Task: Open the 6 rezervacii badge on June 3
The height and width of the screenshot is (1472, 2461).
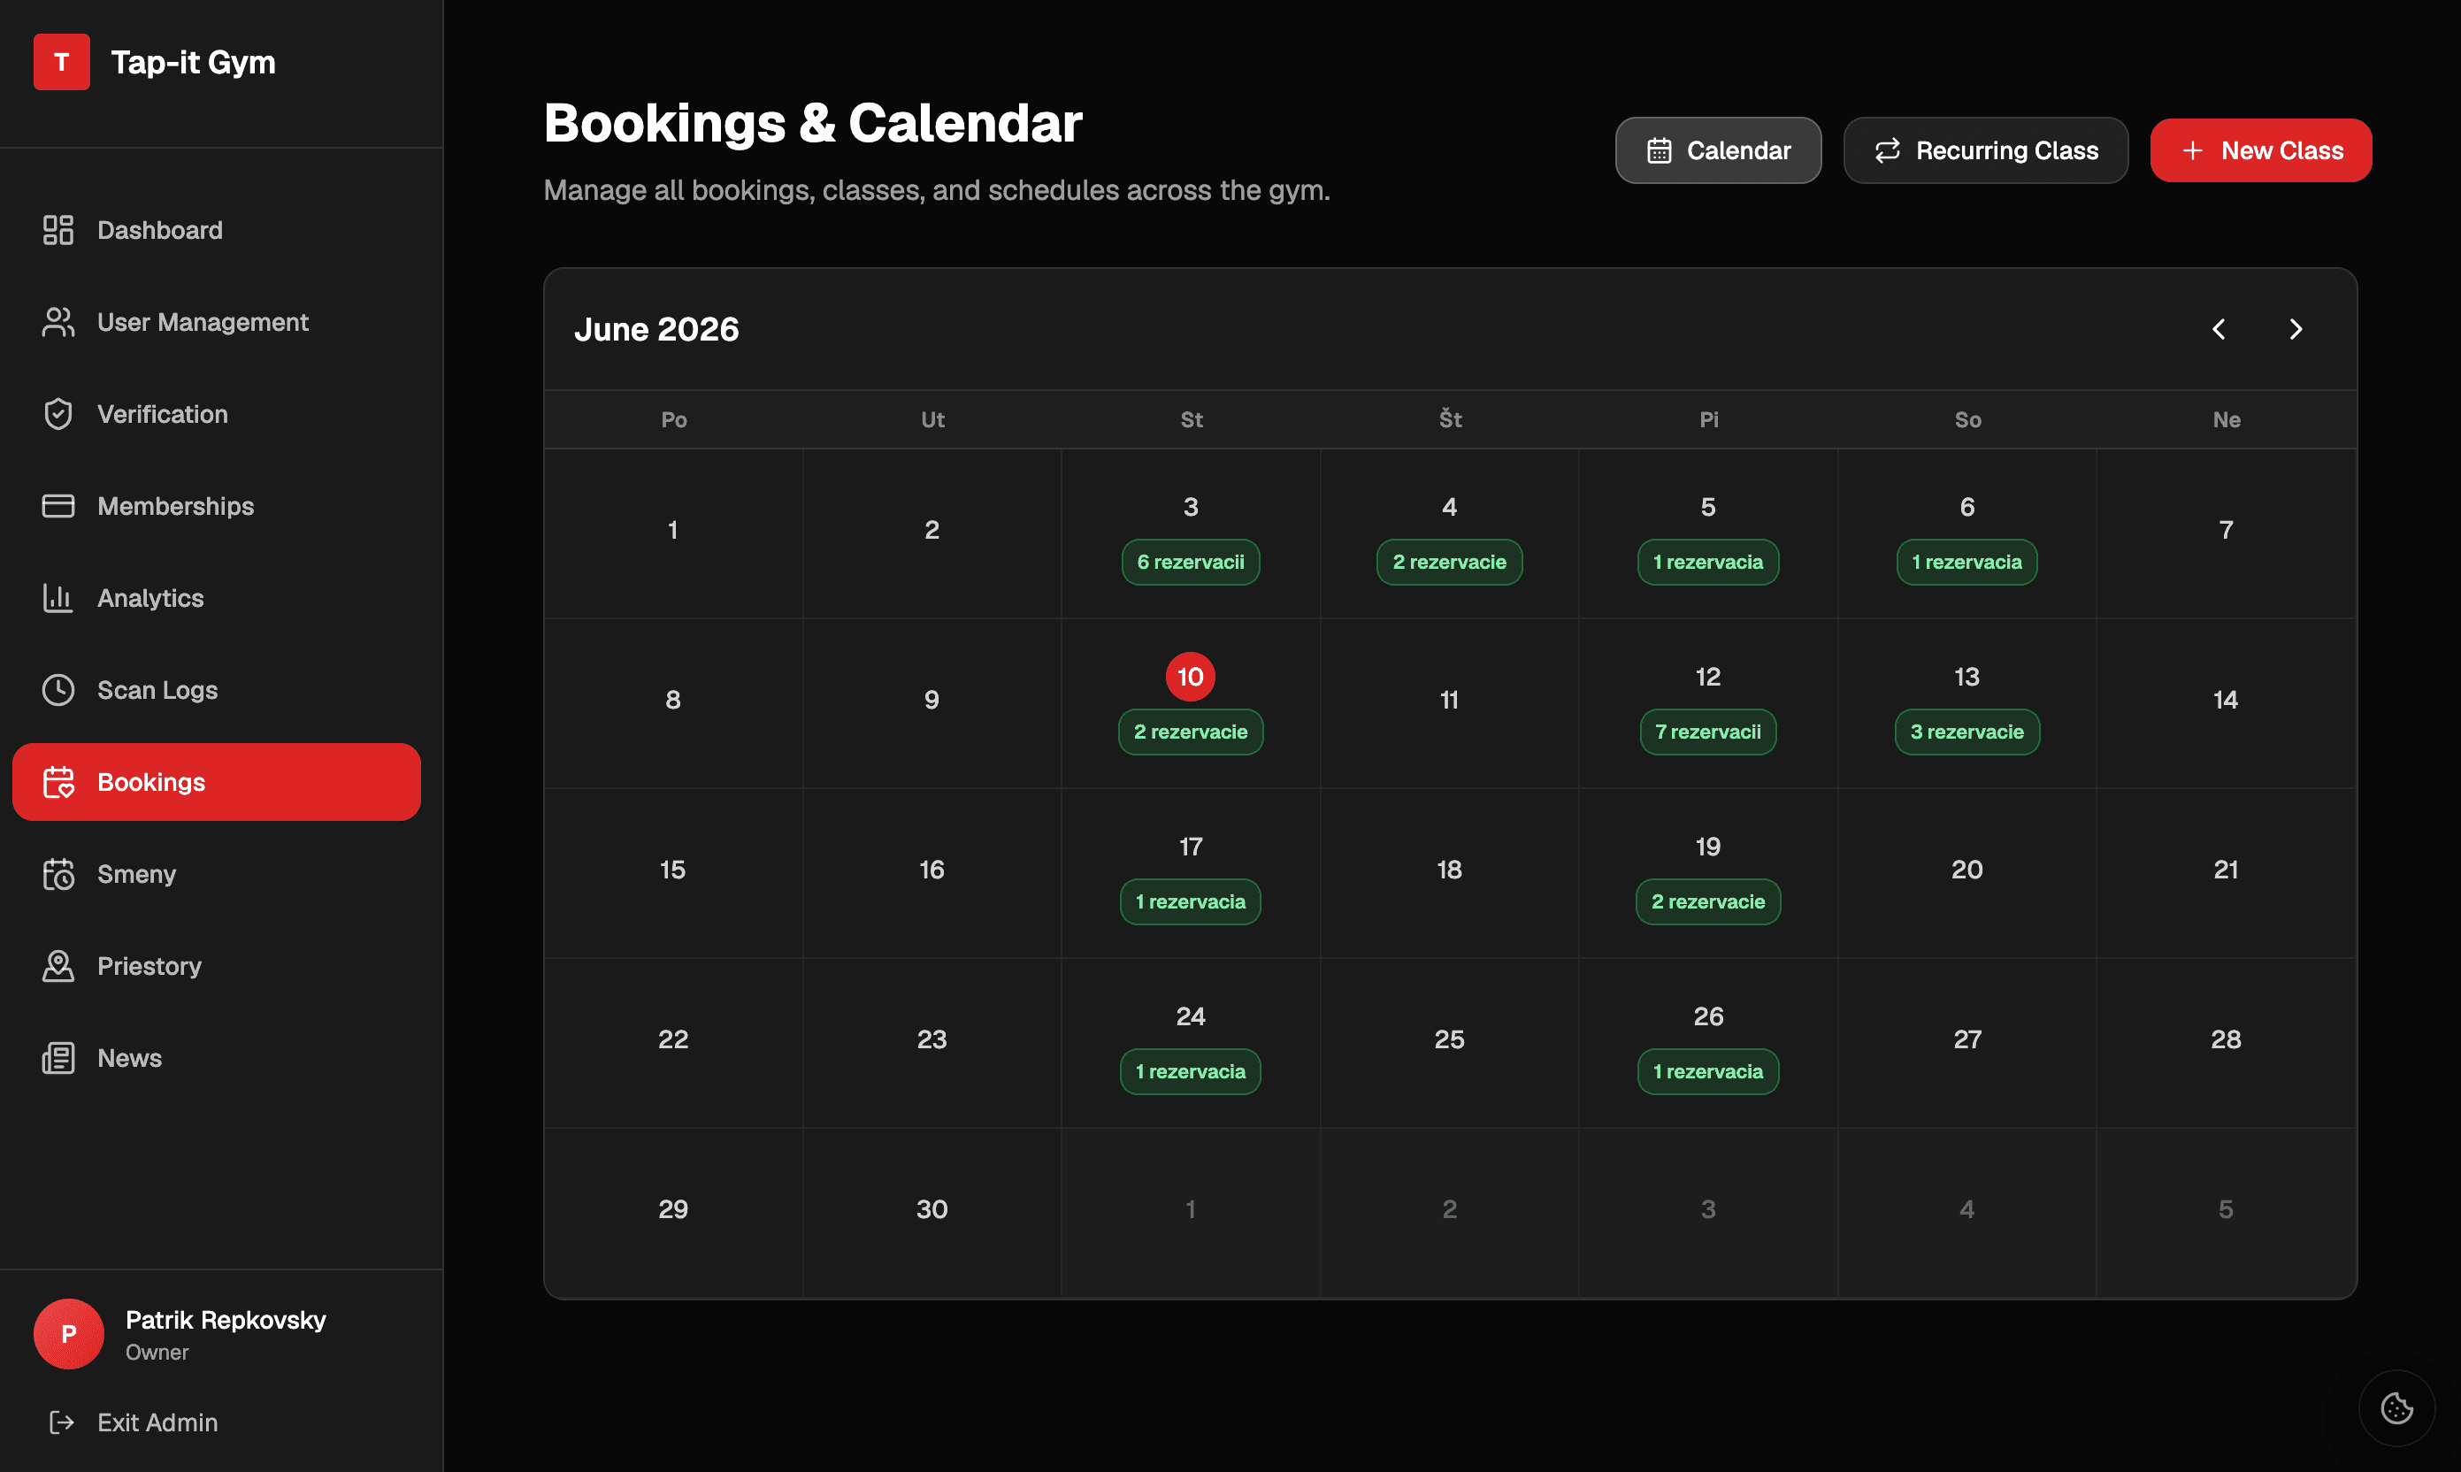Action: (1191, 563)
